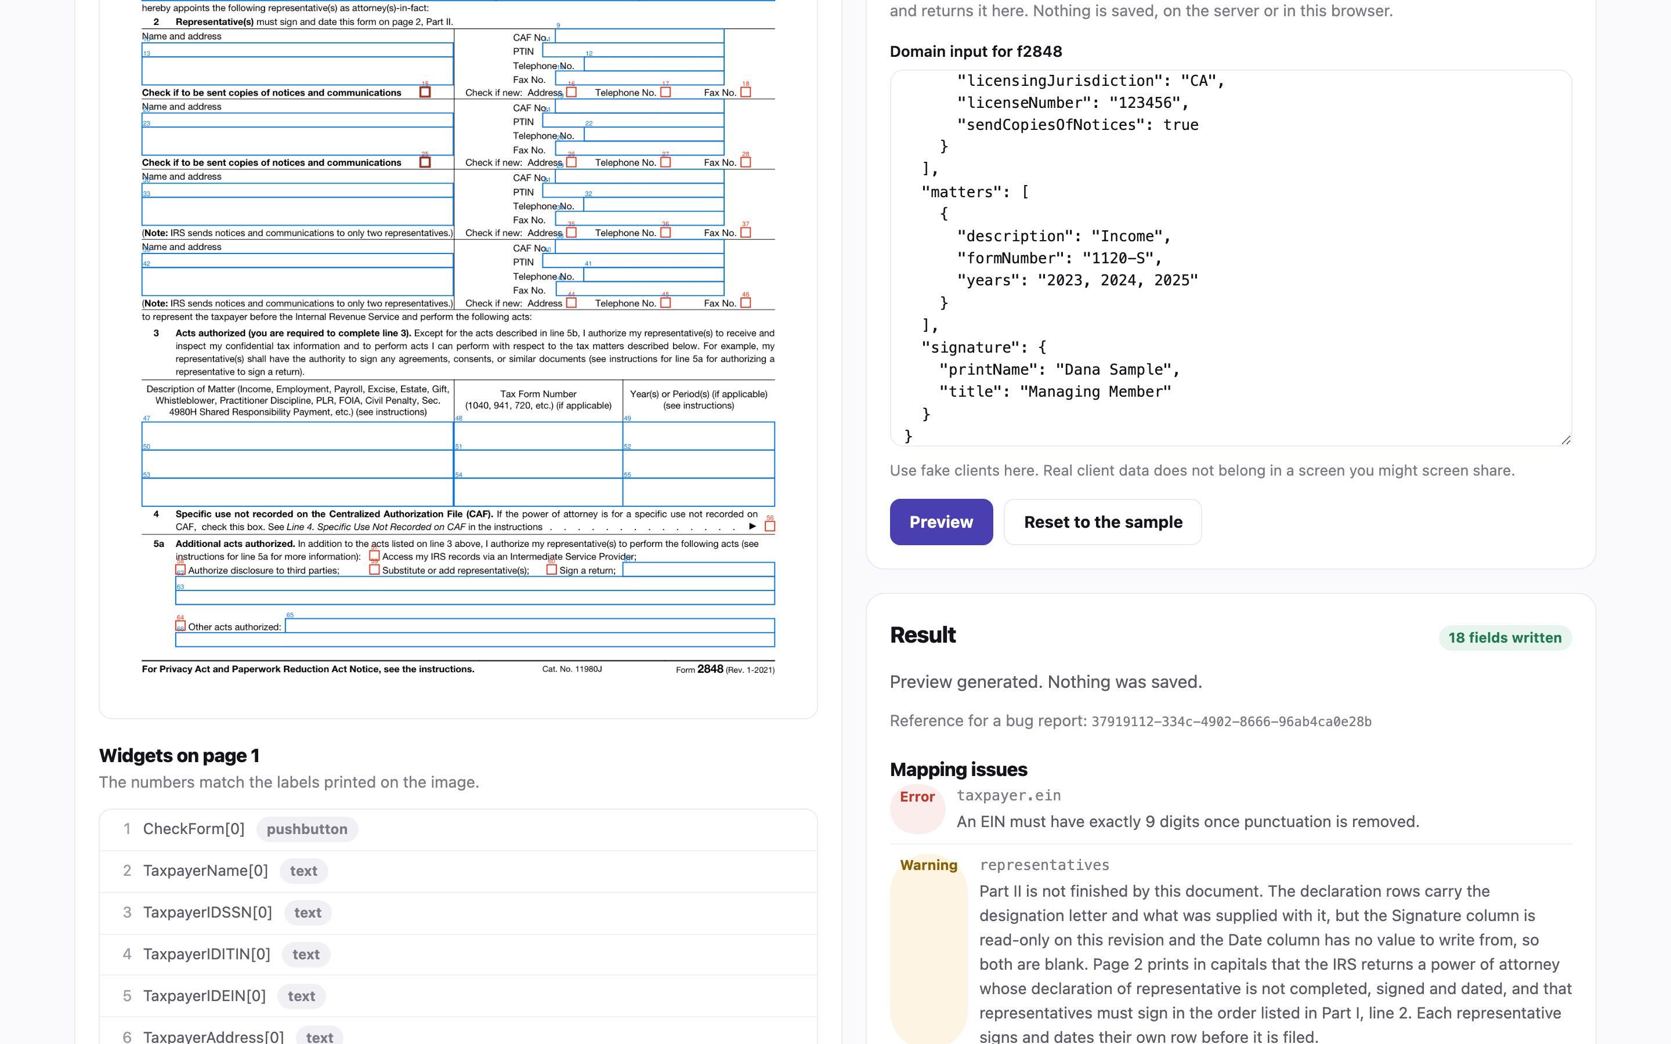Viewport: 1671px width, 1044px height.
Task: Check first representative's copies of notices box
Action: tap(425, 92)
